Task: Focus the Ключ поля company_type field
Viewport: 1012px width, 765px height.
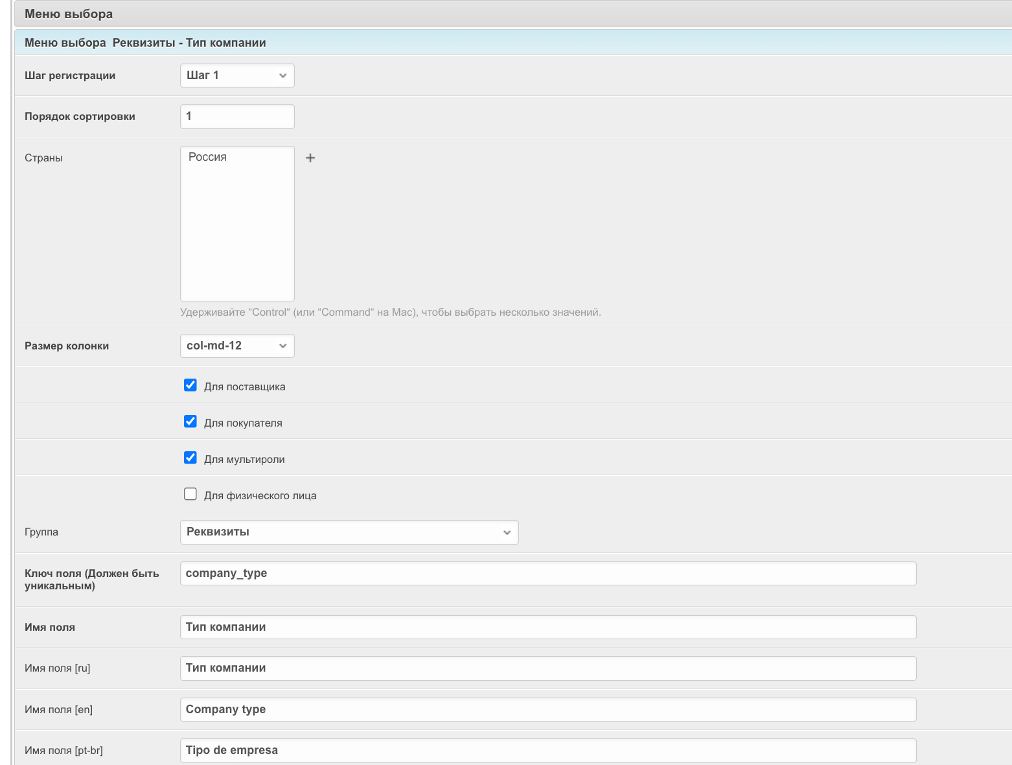Action: (x=547, y=573)
